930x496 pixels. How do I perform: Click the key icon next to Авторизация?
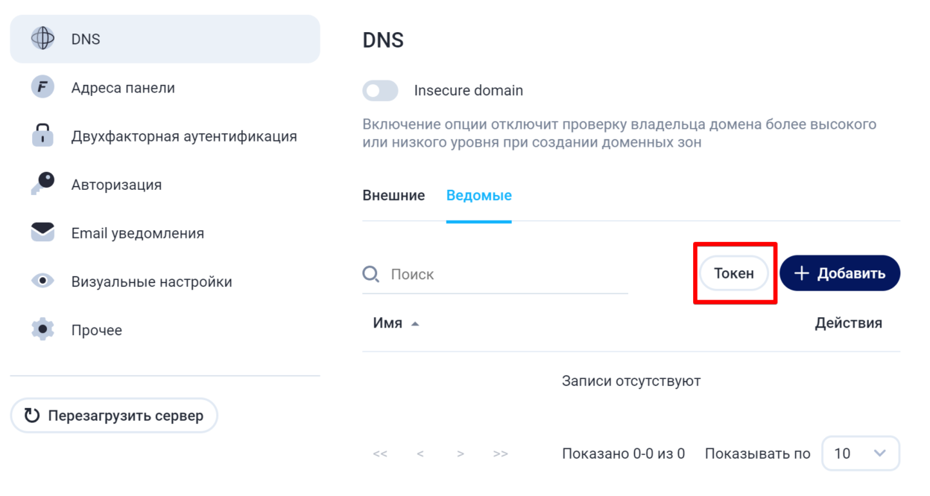42,184
